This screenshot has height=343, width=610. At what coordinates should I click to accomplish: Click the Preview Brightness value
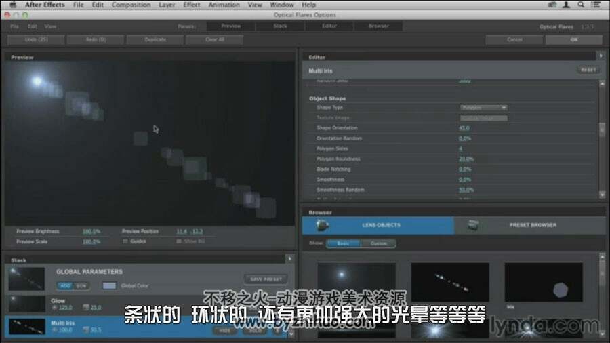click(91, 231)
